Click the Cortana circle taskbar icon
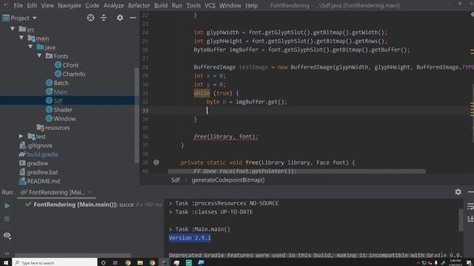Screen dimensions: 474x266 [104, 263]
